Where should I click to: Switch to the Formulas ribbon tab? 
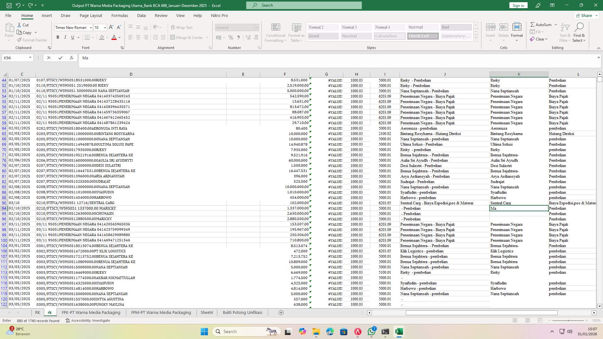[x=120, y=15]
